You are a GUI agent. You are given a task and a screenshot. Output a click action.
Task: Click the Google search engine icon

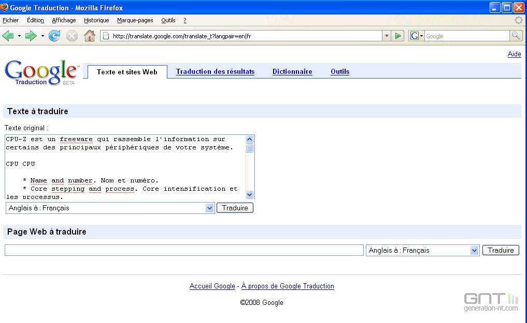(x=415, y=36)
